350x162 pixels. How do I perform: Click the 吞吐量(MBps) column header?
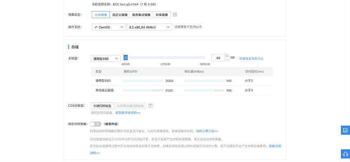pos(194,71)
